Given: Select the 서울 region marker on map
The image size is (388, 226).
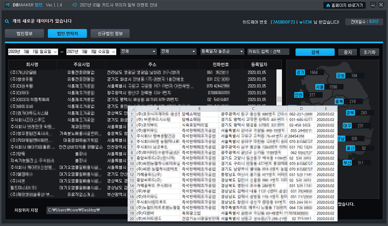Looking at the screenshot, I should 320,87.
